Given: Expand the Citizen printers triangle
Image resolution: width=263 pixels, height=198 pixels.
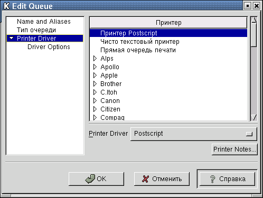Looking at the screenshot, I should [x=95, y=109].
